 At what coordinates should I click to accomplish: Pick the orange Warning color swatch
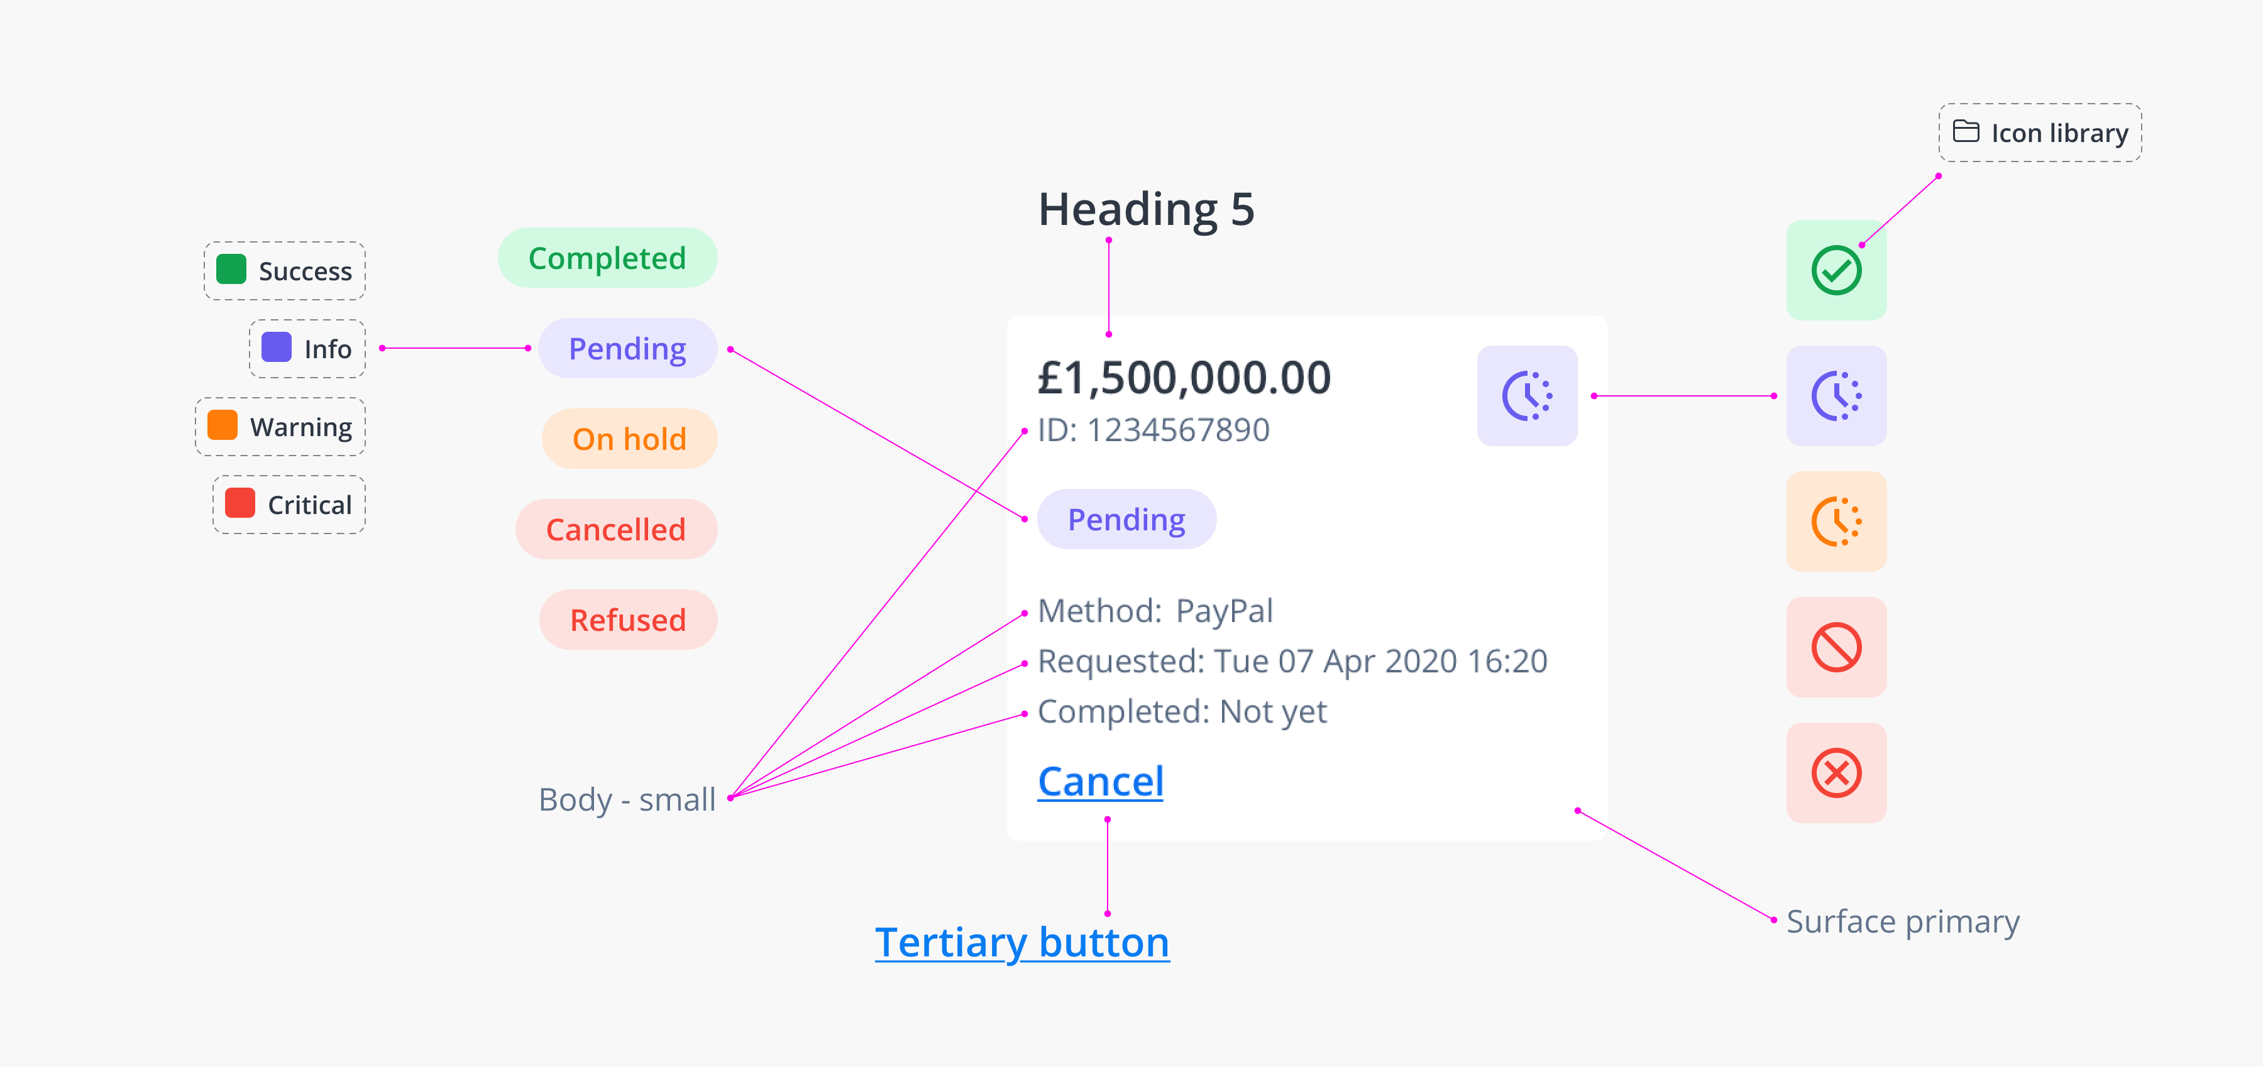pyautogui.click(x=223, y=425)
